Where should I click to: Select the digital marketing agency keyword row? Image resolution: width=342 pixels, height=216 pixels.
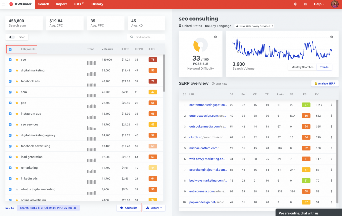pos(84,135)
